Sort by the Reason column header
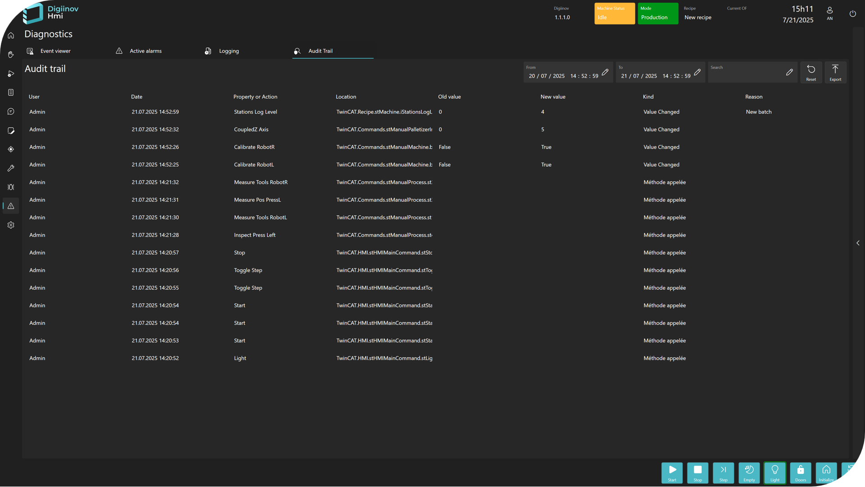 pos(754,97)
